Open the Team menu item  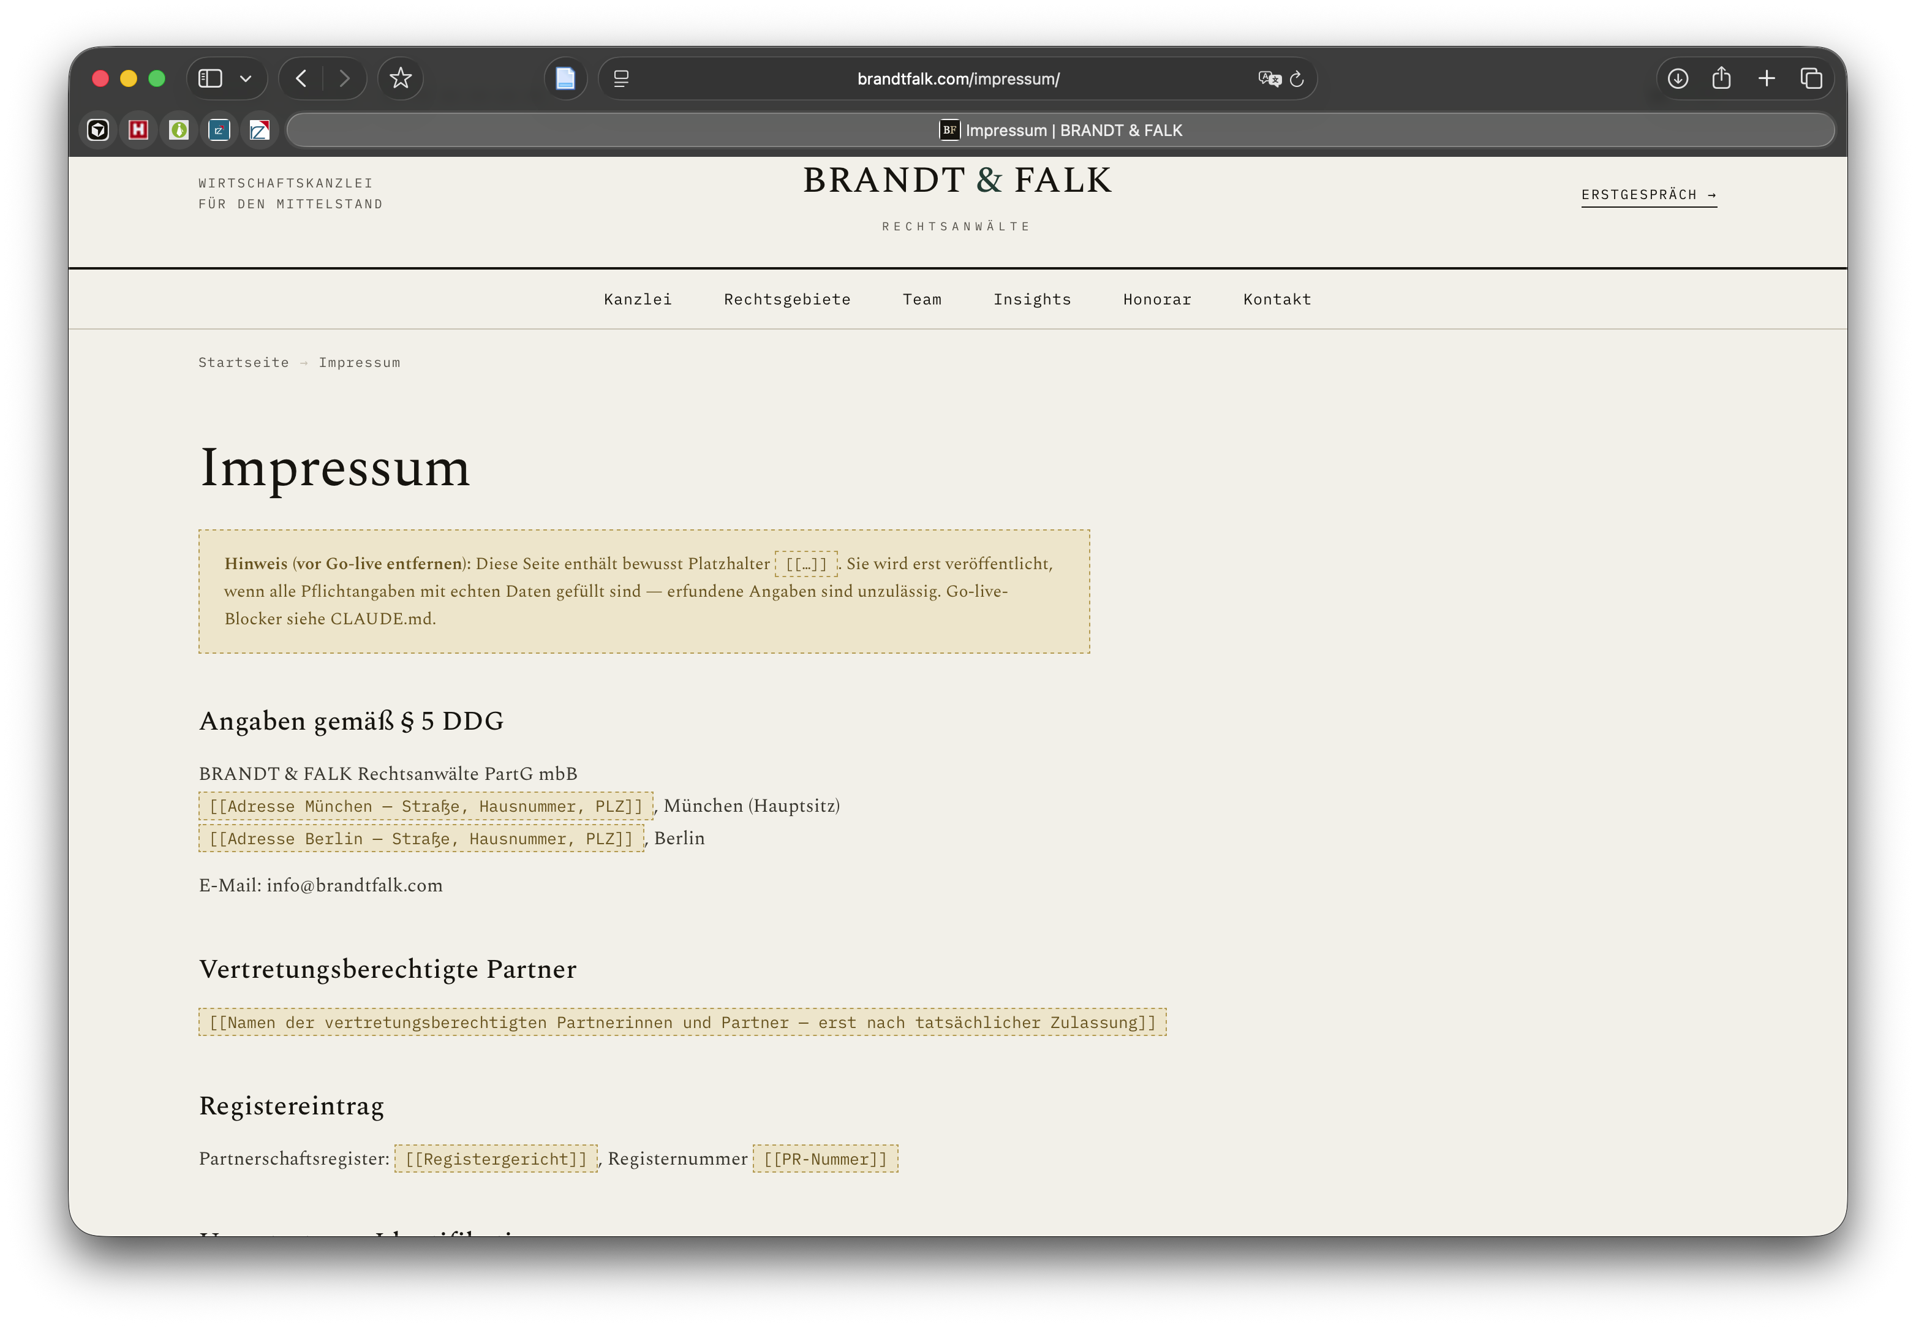coord(922,300)
